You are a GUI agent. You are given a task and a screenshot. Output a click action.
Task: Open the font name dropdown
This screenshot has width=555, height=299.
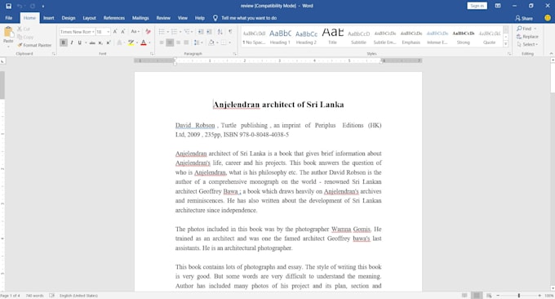tap(93, 32)
